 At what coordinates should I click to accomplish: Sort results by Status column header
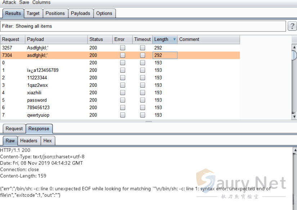click(x=99, y=39)
